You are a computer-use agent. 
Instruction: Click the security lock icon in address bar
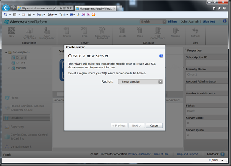tap(61, 8)
